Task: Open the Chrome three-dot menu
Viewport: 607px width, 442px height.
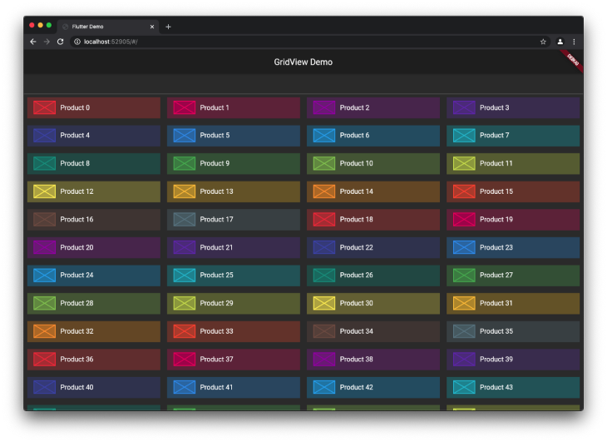Action: (574, 42)
